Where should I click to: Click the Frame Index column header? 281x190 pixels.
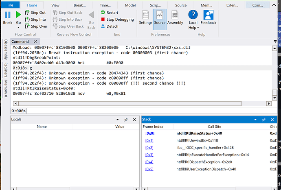[153, 127]
